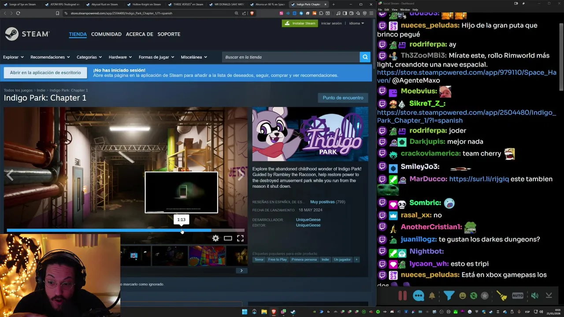
Task: Open File Explorer from the taskbar
Action: click(264, 312)
